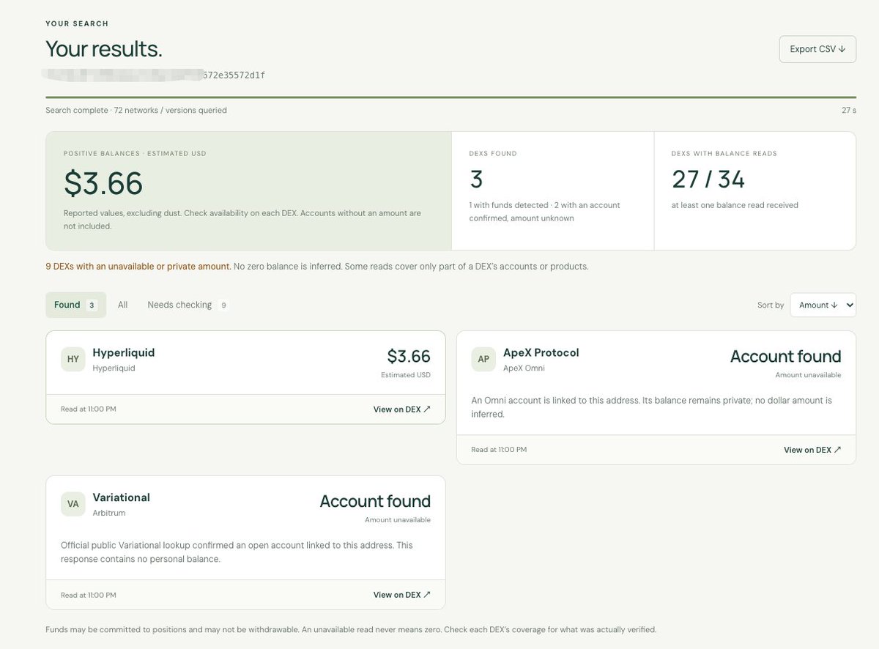Open View on DEX for ApeX Protocol
Viewport: 879px width, 649px height.
tap(812, 450)
